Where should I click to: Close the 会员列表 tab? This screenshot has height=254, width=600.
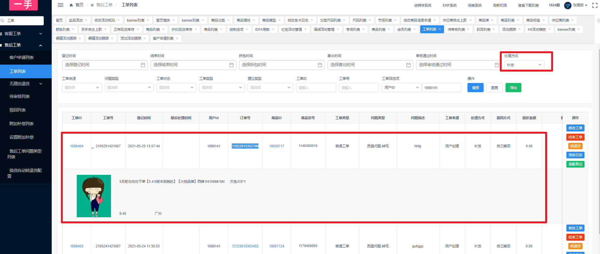414,29
